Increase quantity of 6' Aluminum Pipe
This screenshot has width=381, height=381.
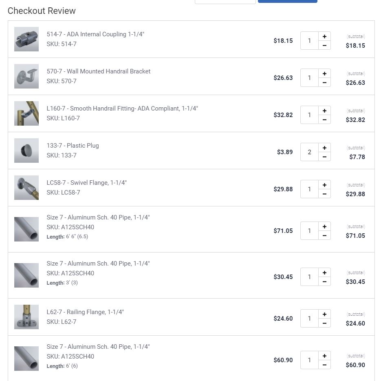click(324, 356)
